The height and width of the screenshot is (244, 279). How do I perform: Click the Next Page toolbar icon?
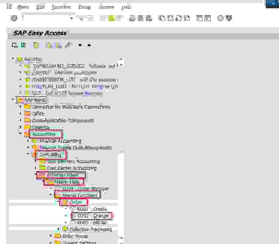point(179,18)
